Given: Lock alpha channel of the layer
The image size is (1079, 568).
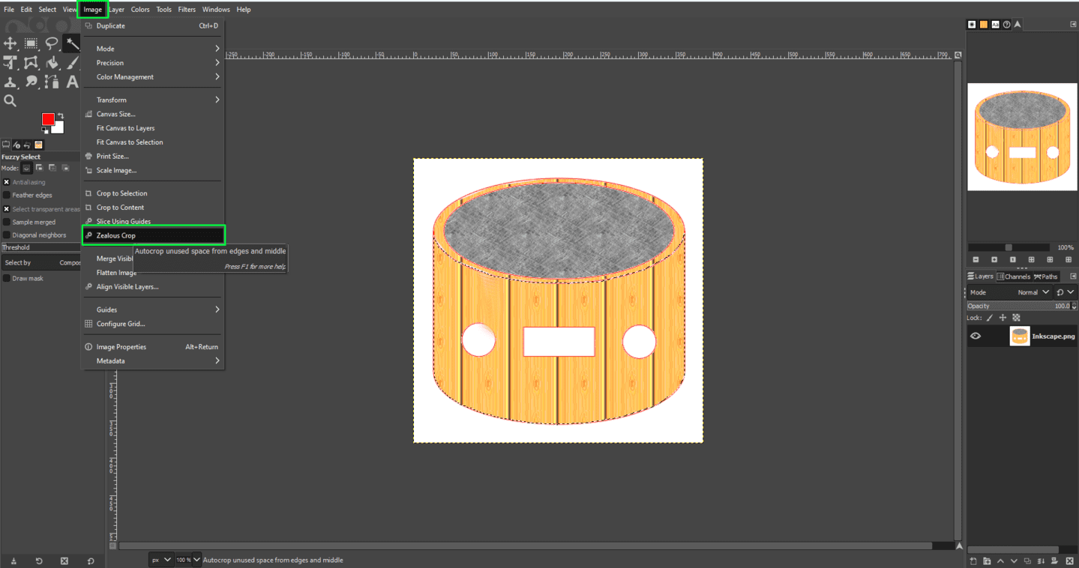Looking at the screenshot, I should pos(1016,318).
